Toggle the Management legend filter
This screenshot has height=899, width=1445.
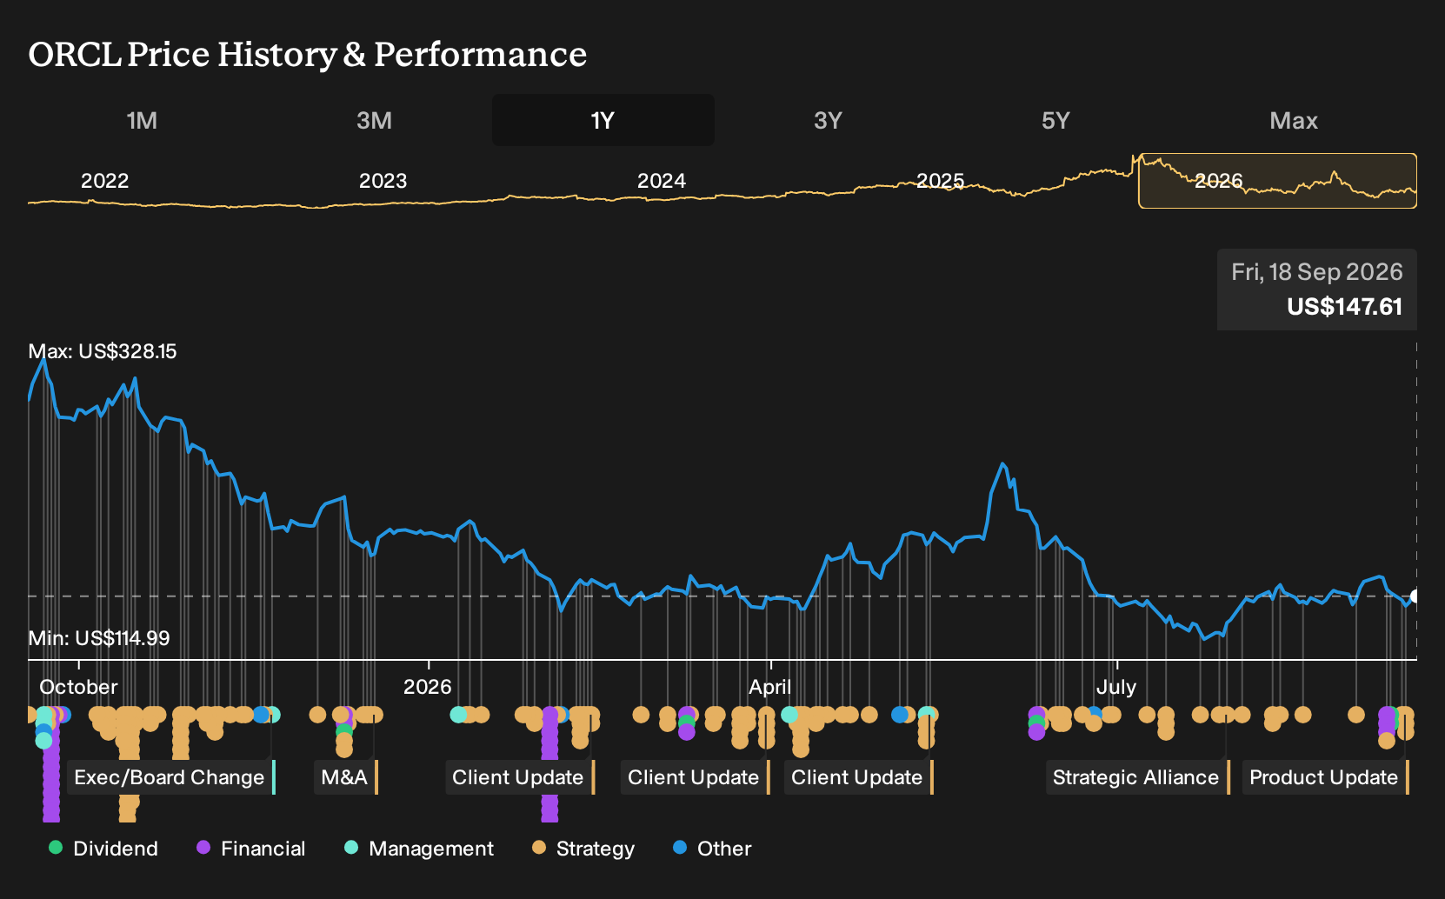pyautogui.click(x=419, y=849)
